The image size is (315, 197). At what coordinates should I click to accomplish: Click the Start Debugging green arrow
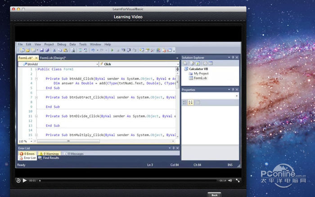point(111,51)
